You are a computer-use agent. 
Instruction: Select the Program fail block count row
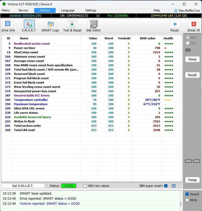pyautogui.click(x=92, y=78)
